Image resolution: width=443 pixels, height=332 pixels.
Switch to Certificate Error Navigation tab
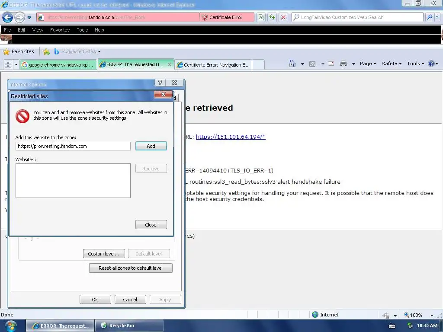click(214, 65)
